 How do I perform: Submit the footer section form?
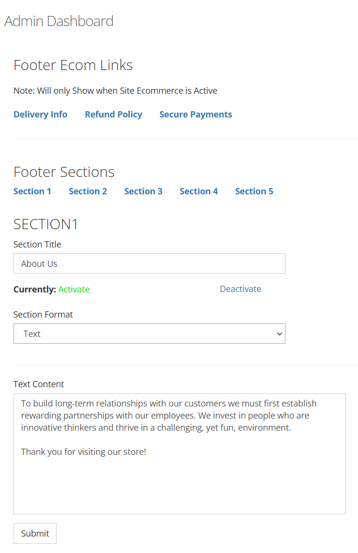(35, 533)
